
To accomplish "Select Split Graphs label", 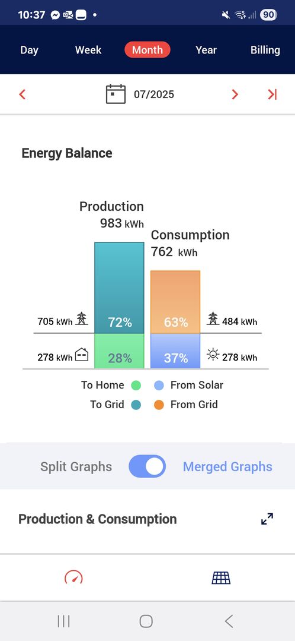I will click(76, 466).
